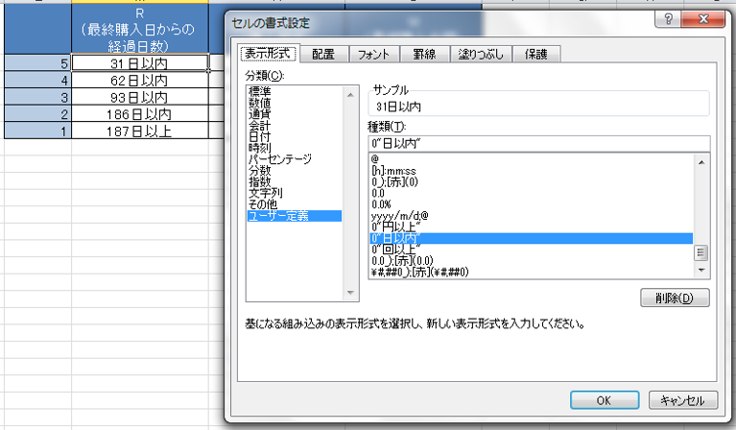Confirm the dialog with OK
The width and height of the screenshot is (736, 430).
coord(604,399)
